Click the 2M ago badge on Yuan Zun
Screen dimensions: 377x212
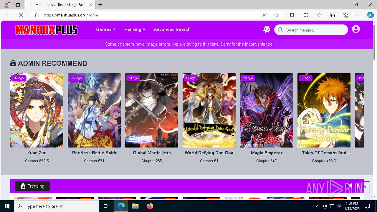click(x=19, y=78)
